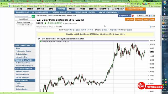Click the Windows Start orb
This screenshot has height=94, width=168.
pyautogui.click(x=165, y=3)
